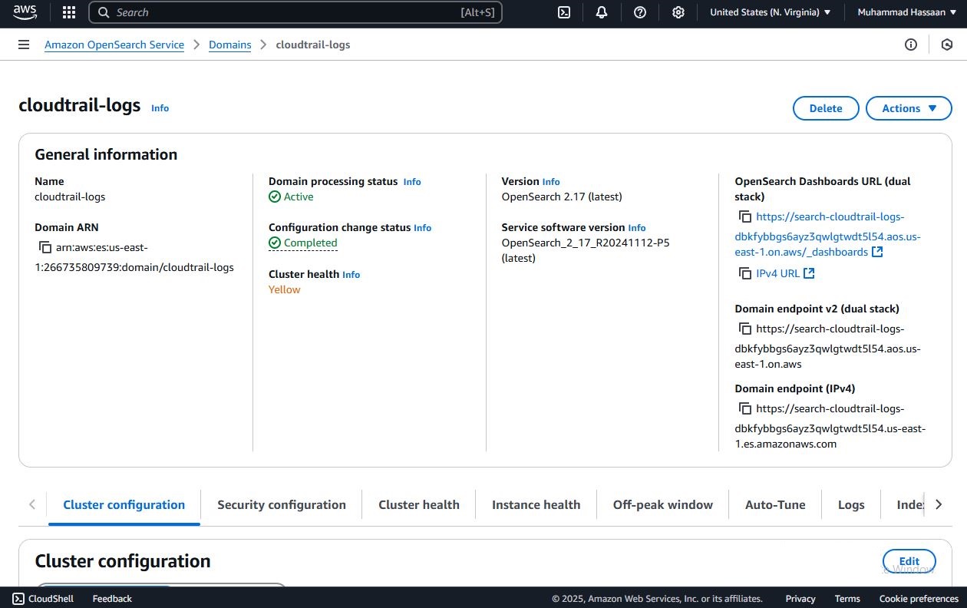Open Info for Cluster health
Screen dimensions: 967x608
(x=351, y=275)
